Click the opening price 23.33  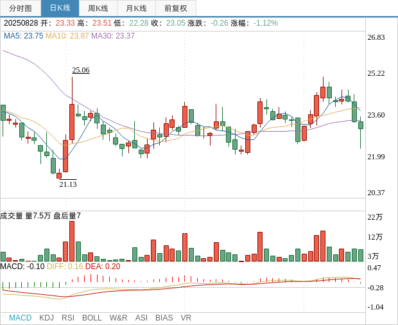(65, 23)
